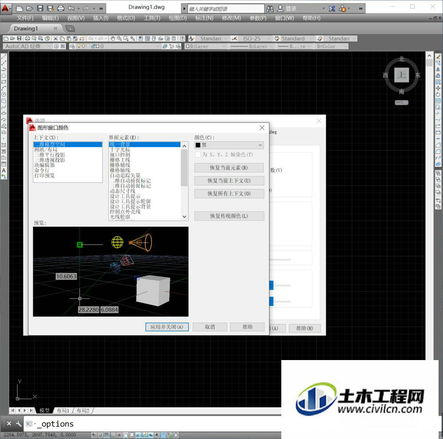Open workspace settings gear icon
Image resolution: width=443 pixels, height=439 pixels.
click(56, 46)
